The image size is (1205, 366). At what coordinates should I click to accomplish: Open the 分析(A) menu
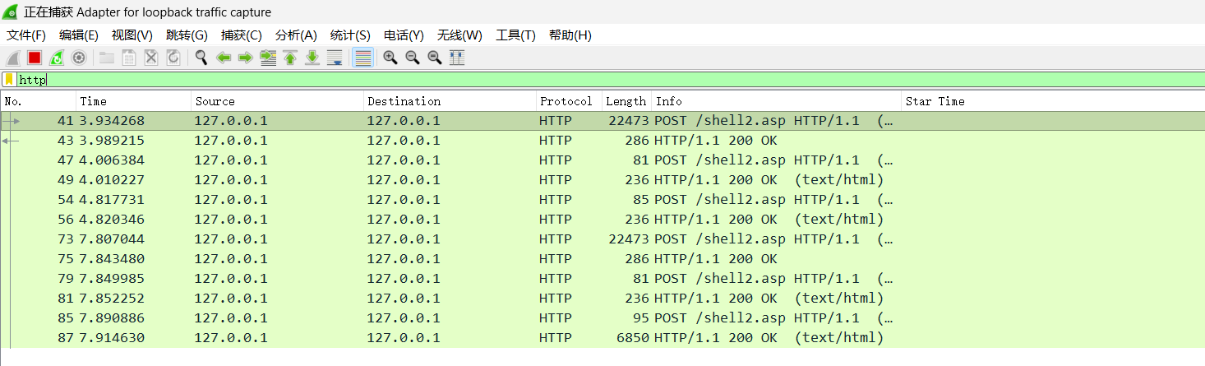[296, 35]
